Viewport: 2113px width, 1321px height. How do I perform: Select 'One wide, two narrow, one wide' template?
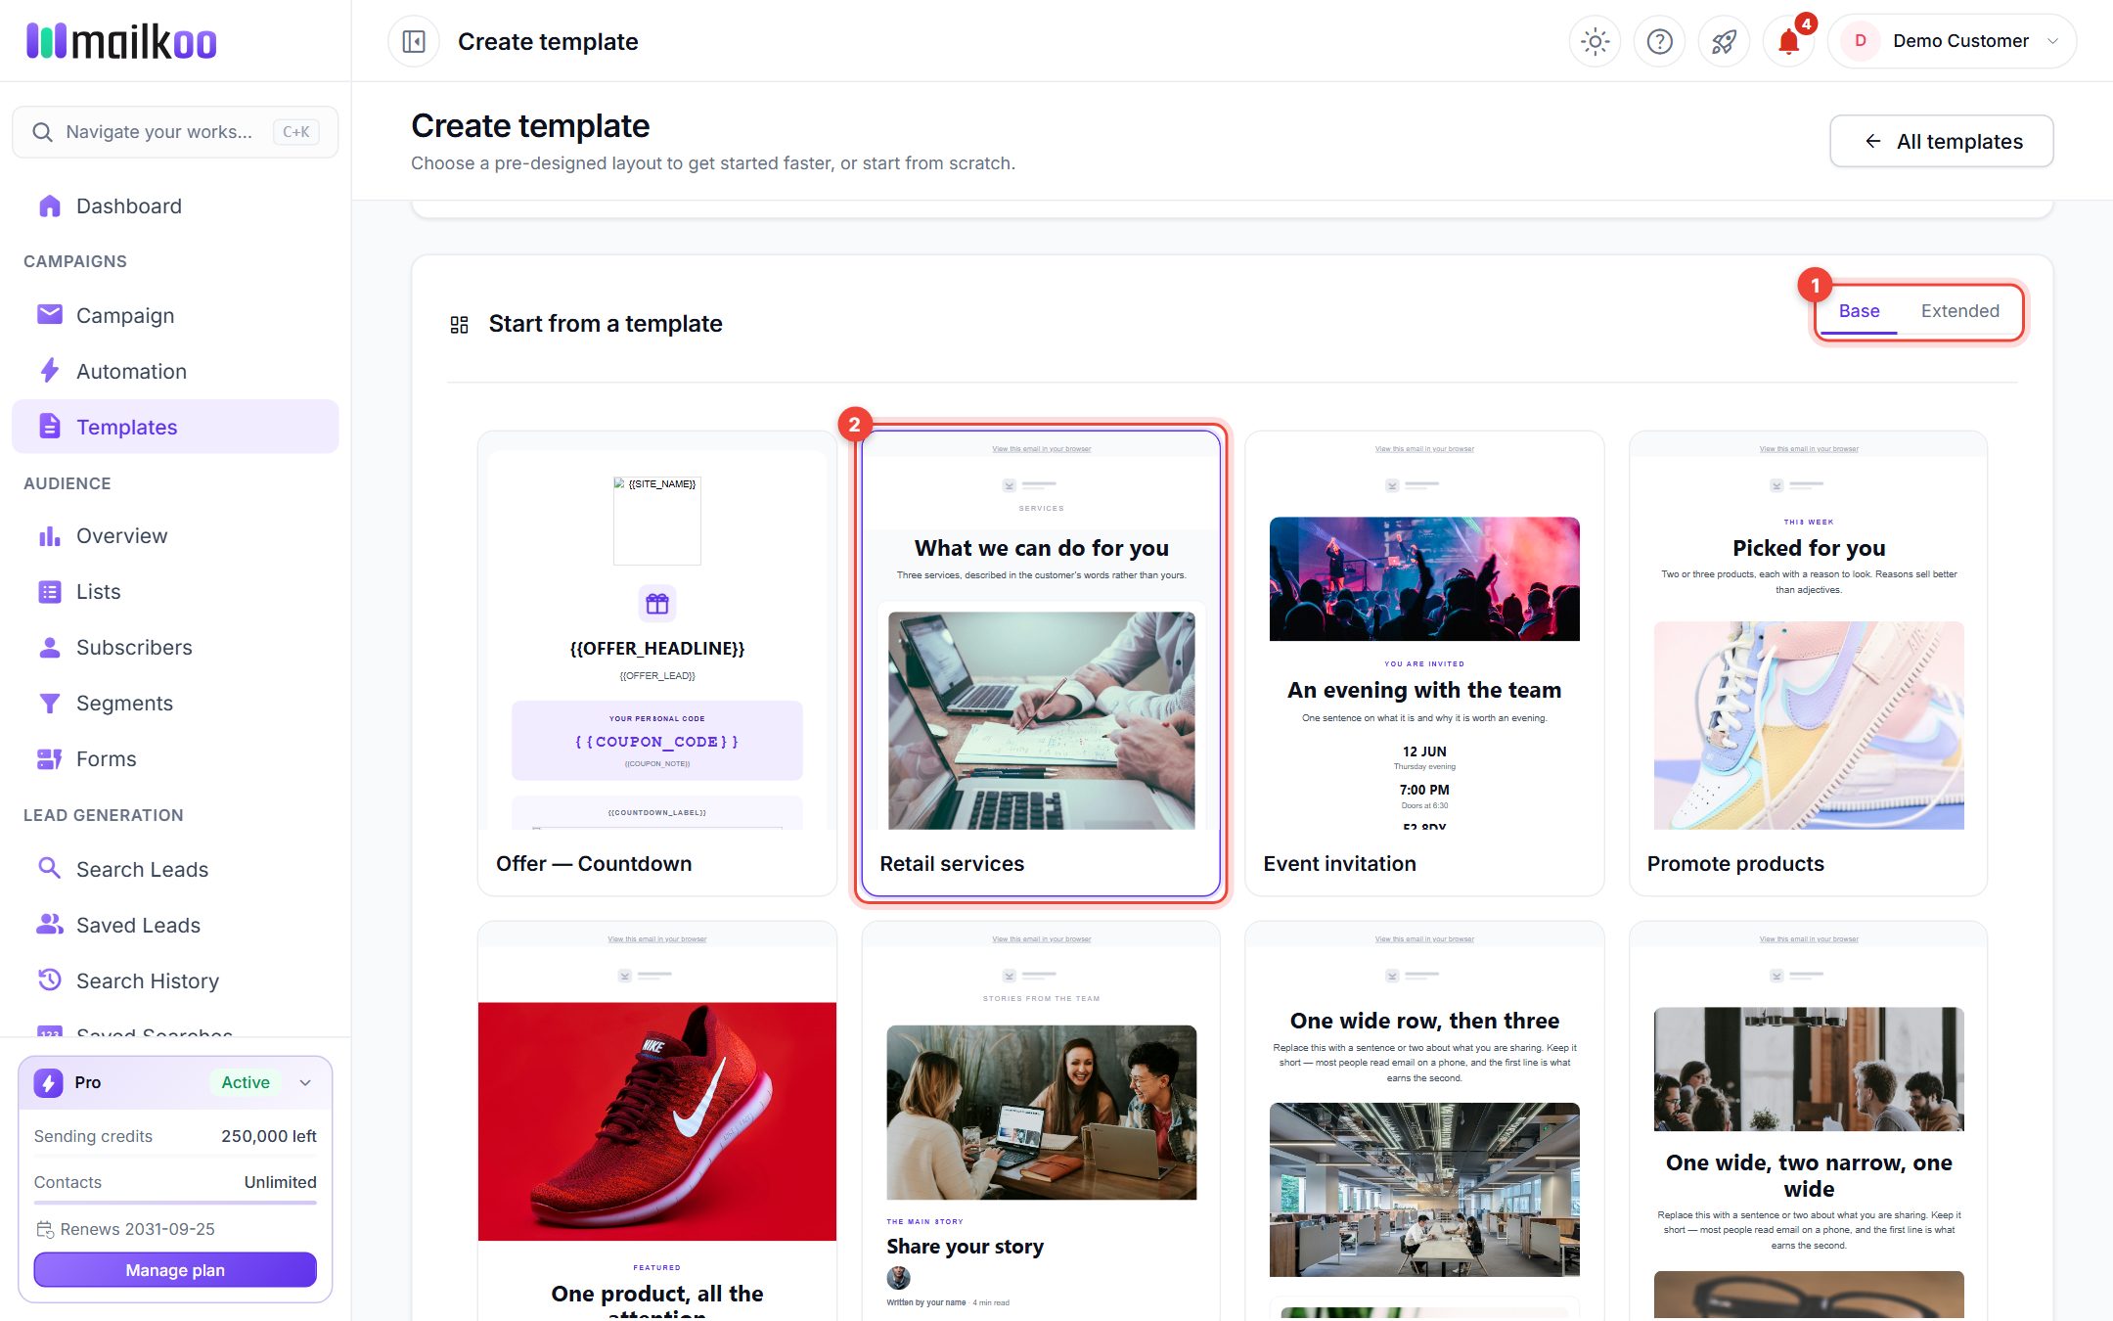[x=1808, y=1120]
